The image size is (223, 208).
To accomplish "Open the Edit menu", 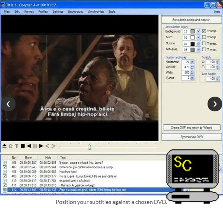I will [17, 12].
